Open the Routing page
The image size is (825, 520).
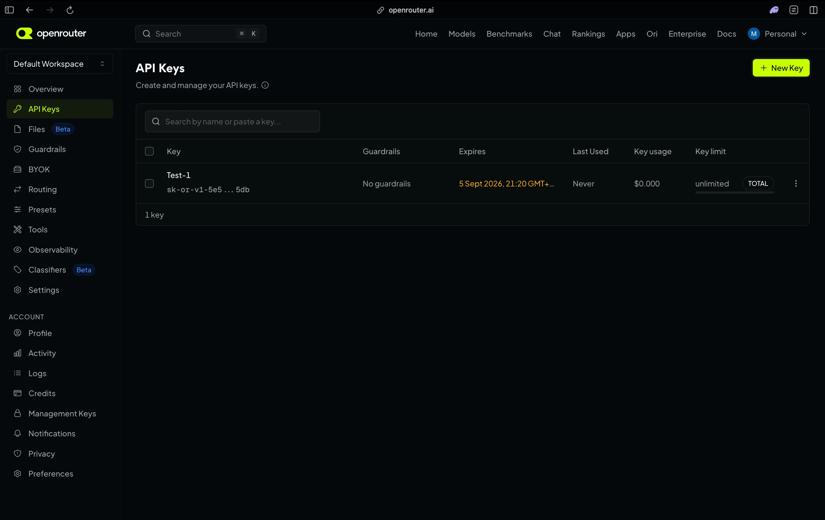coord(60,189)
